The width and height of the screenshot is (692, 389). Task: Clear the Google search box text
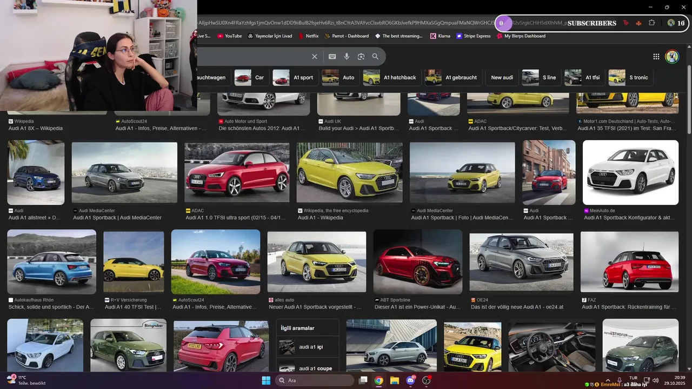tap(315, 57)
